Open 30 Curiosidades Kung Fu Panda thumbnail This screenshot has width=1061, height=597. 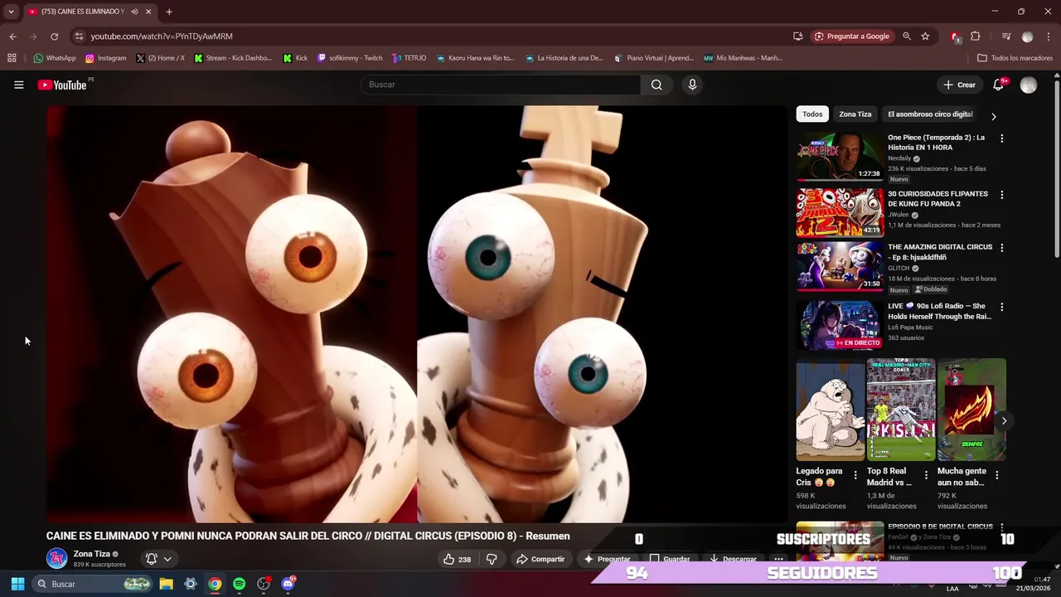click(840, 212)
